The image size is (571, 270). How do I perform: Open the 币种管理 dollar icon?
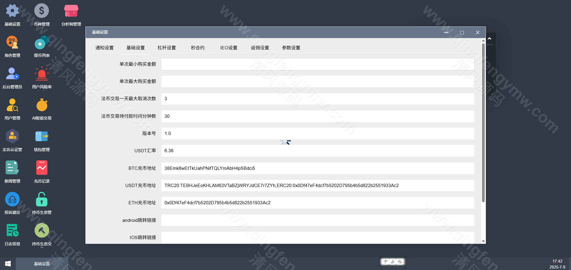tap(42, 11)
